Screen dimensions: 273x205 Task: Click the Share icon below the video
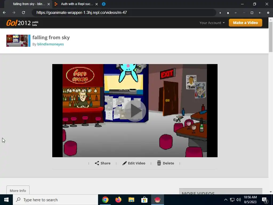(97, 163)
